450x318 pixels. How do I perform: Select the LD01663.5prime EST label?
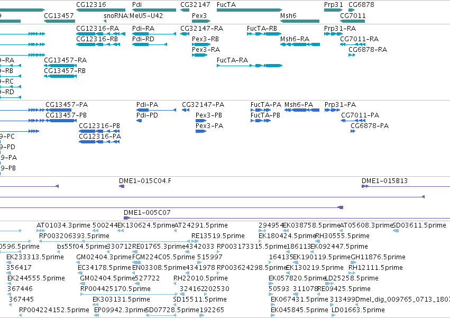click(358, 310)
